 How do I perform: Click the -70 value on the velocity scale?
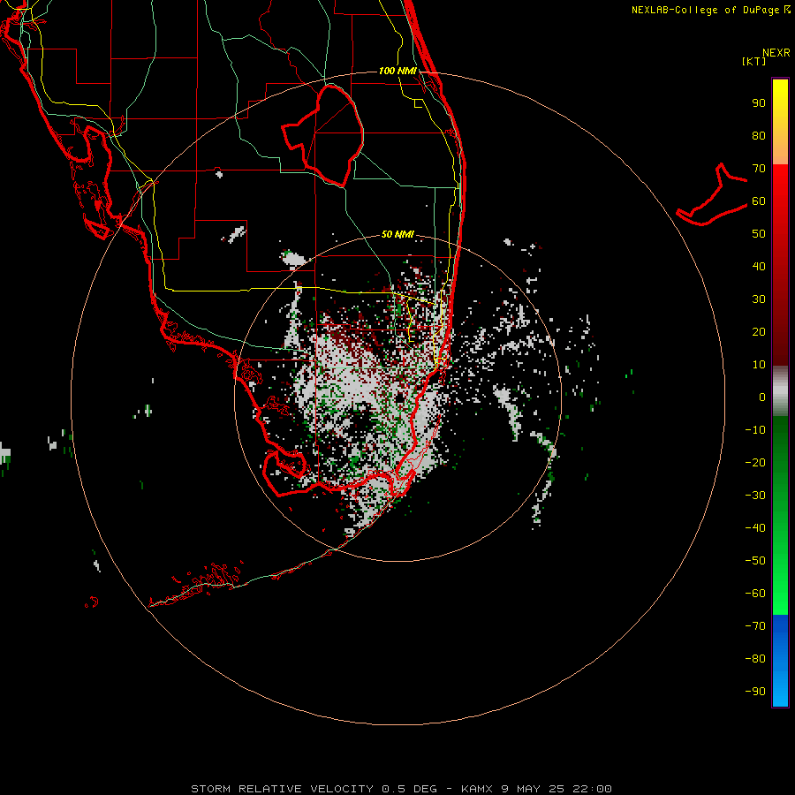pyautogui.click(x=755, y=625)
